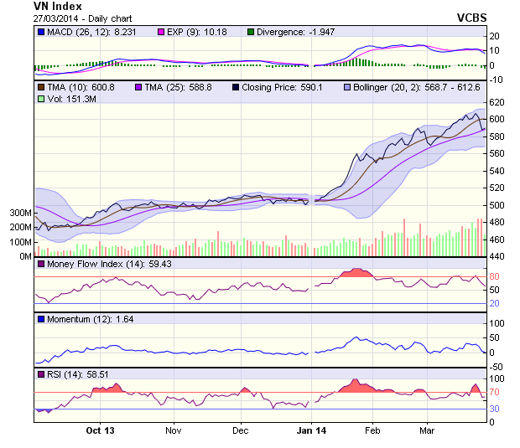
Task: Click the lavender Bollinger legend swatch
Action: [x=349, y=86]
